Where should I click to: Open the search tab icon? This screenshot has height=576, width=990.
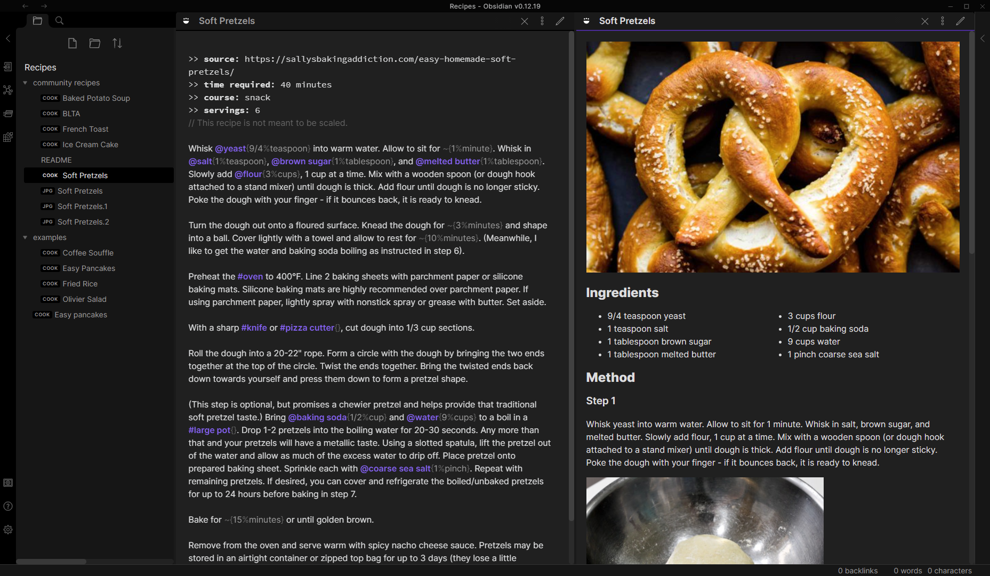point(60,21)
